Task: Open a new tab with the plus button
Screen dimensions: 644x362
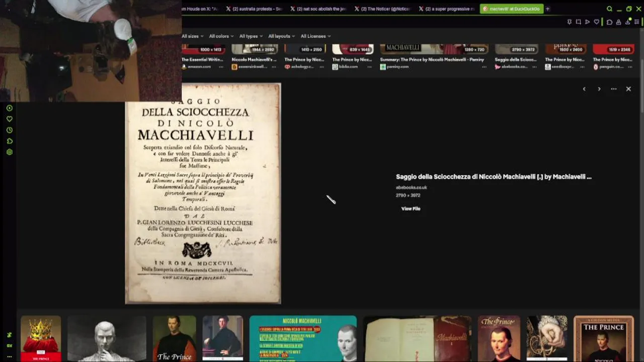Action: click(x=548, y=9)
